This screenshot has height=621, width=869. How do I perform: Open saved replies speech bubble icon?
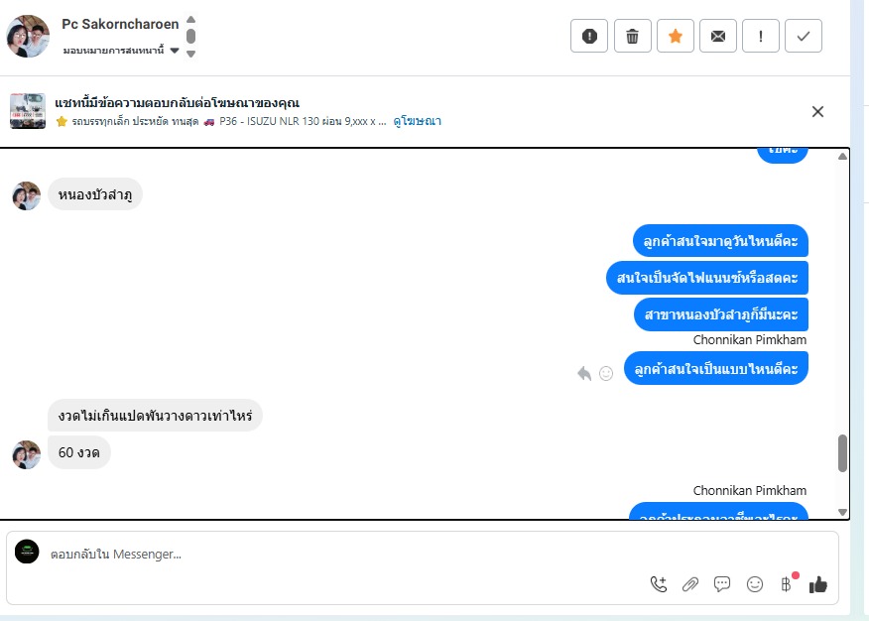point(722,584)
